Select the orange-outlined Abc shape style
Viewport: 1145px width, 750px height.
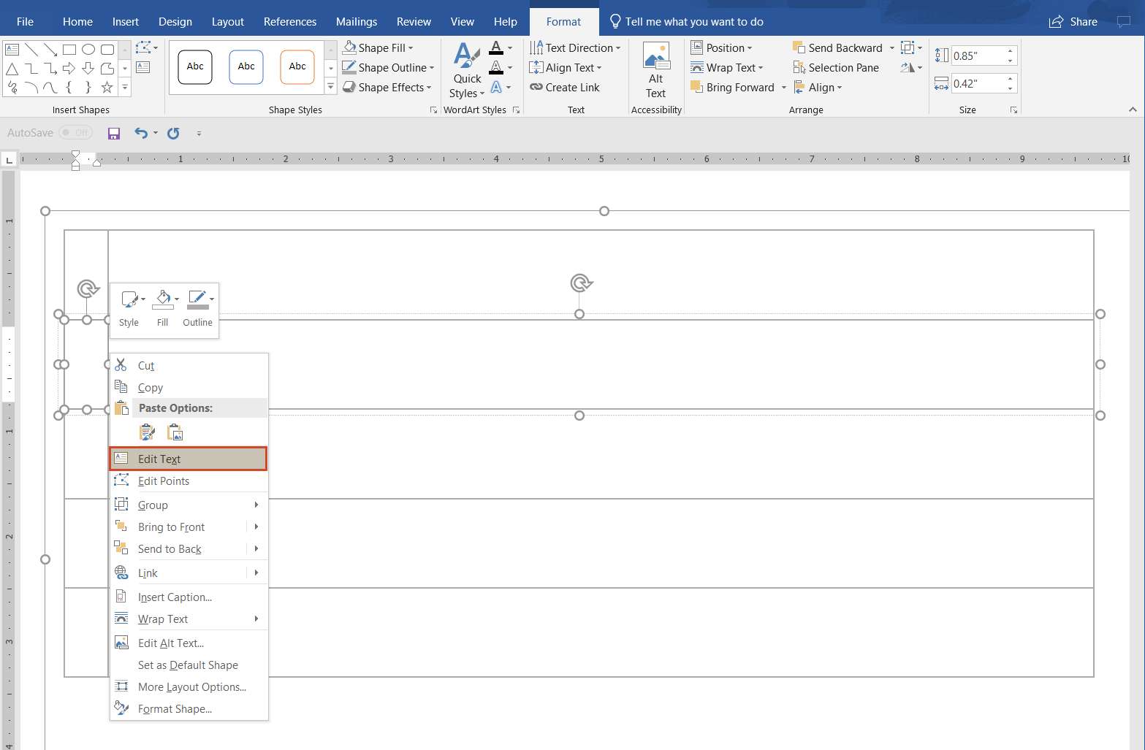(297, 67)
